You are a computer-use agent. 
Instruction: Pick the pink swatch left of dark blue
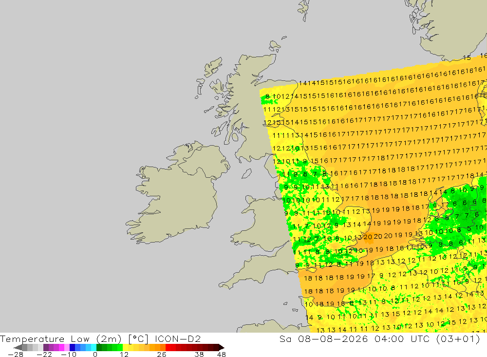67,347
